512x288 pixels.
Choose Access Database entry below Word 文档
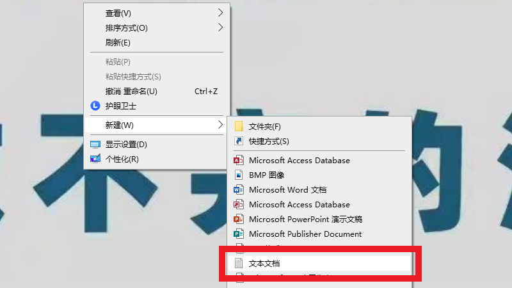pos(299,204)
